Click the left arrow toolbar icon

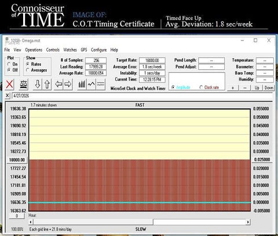tap(58, 84)
